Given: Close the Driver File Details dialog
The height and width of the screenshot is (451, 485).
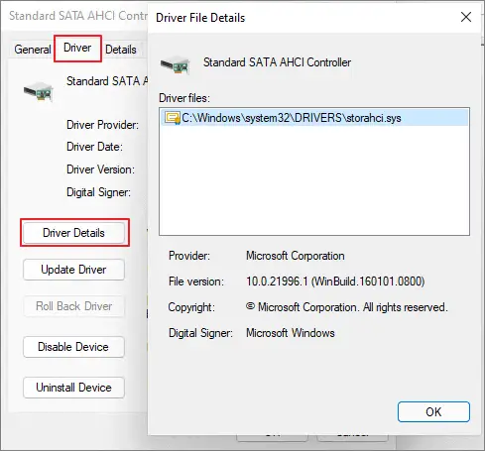Looking at the screenshot, I should pos(466,17).
